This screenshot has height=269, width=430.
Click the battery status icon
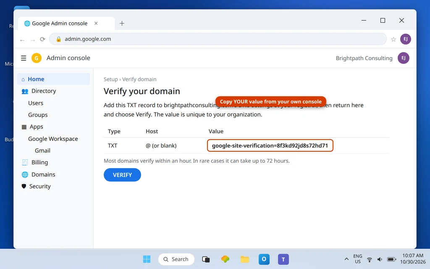click(x=391, y=259)
